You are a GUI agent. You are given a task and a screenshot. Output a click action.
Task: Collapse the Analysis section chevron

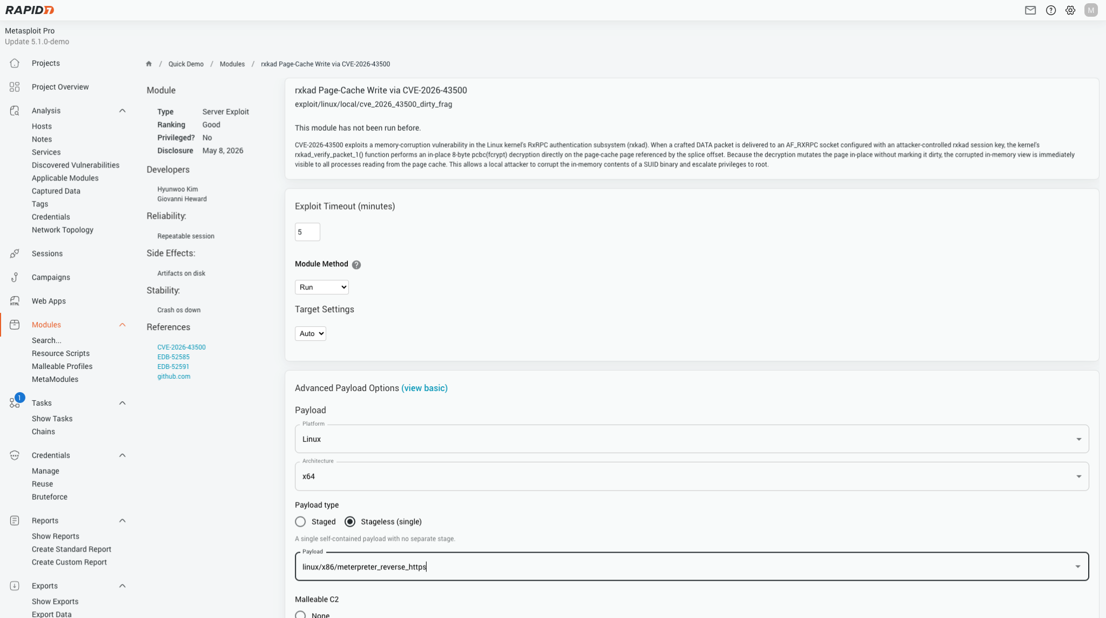tap(122, 111)
